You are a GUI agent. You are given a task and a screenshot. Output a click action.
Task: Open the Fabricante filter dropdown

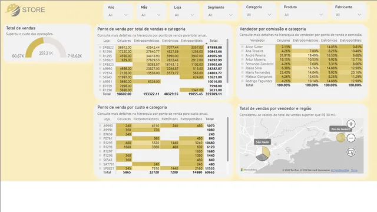(x=348, y=15)
